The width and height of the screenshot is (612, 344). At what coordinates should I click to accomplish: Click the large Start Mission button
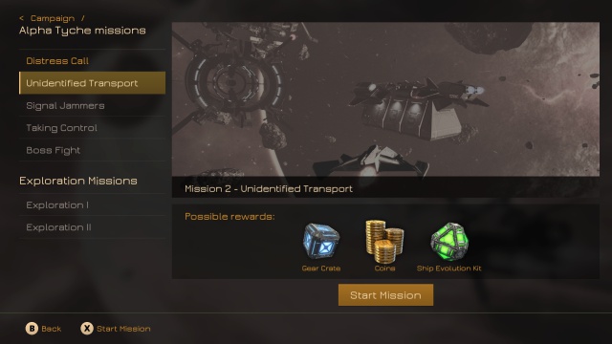point(385,295)
